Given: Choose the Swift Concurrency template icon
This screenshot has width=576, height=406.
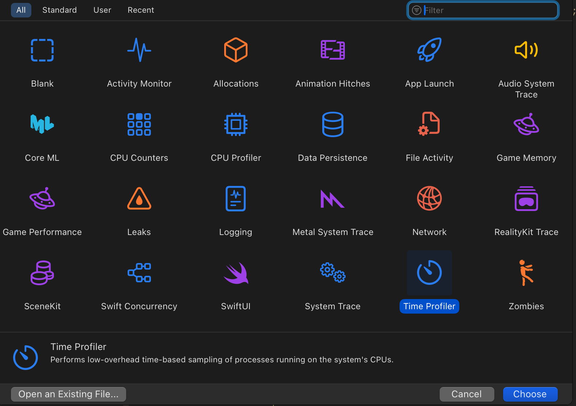Looking at the screenshot, I should tap(139, 273).
